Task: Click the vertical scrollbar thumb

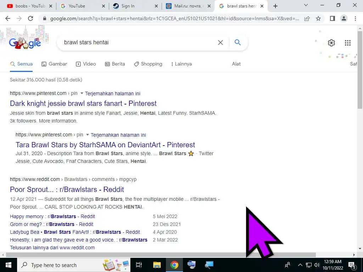Action: click(360, 69)
